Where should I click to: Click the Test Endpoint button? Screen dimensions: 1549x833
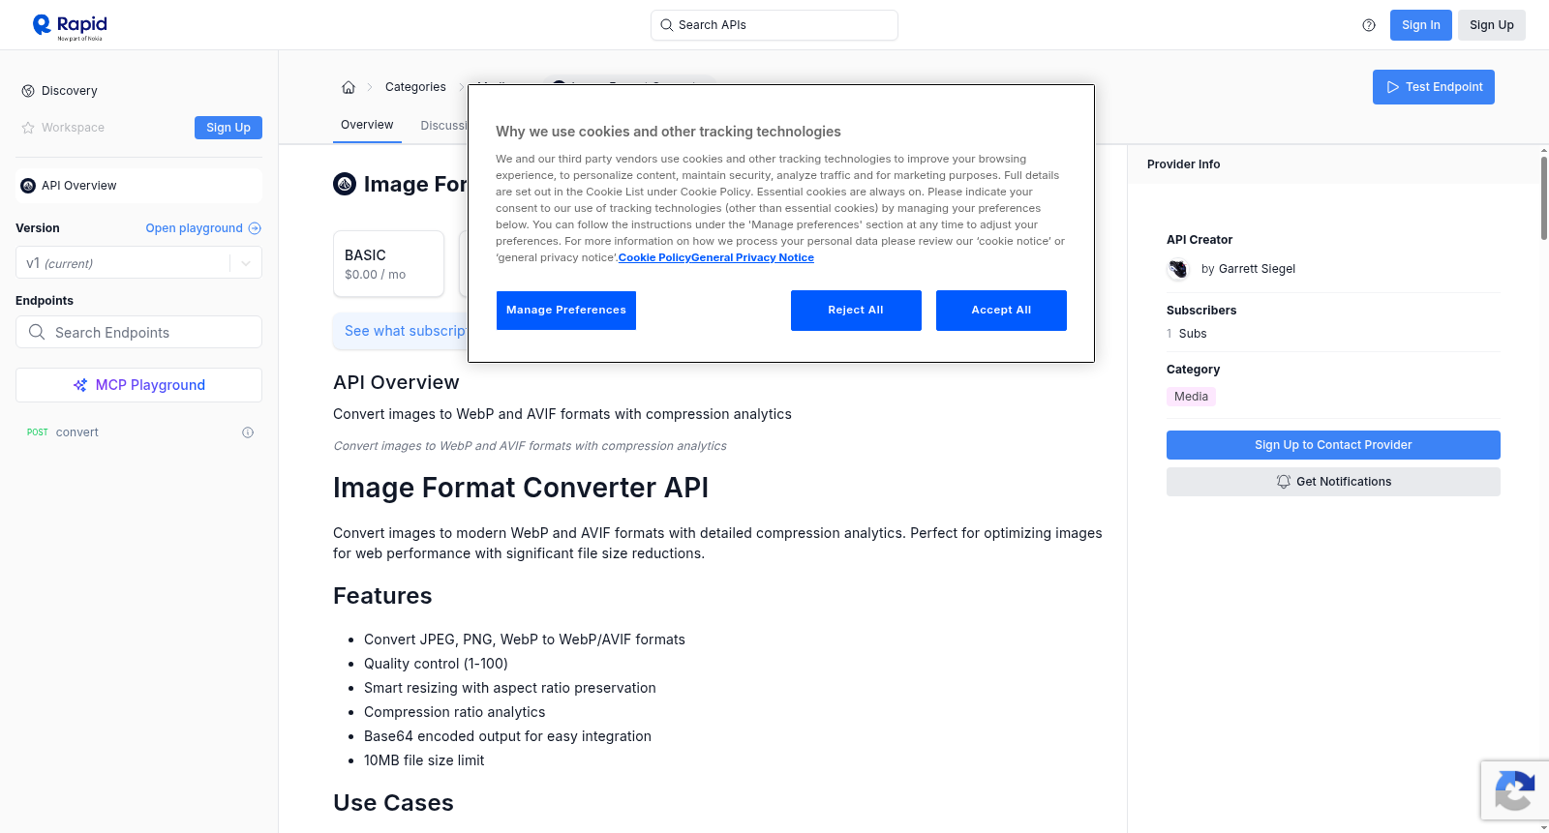tap(1434, 87)
